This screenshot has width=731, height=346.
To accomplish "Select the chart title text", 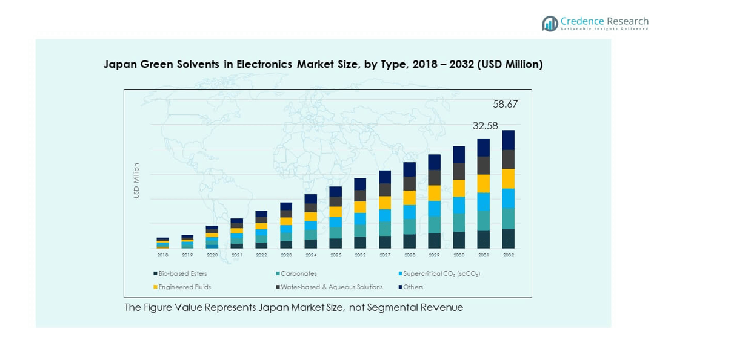I will click(x=323, y=64).
